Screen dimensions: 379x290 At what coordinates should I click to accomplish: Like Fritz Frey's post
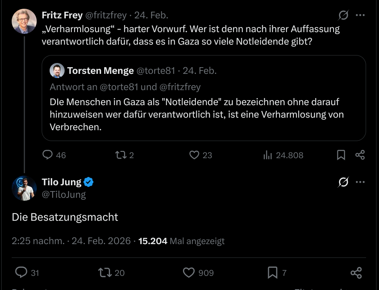(x=194, y=155)
